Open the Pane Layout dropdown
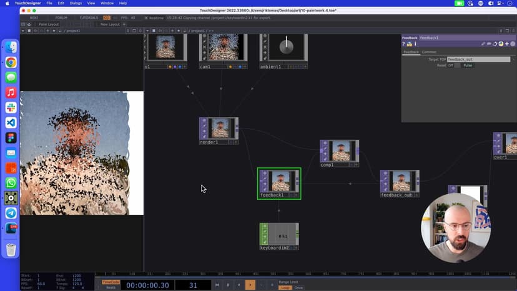 pyautogui.click(x=47, y=24)
